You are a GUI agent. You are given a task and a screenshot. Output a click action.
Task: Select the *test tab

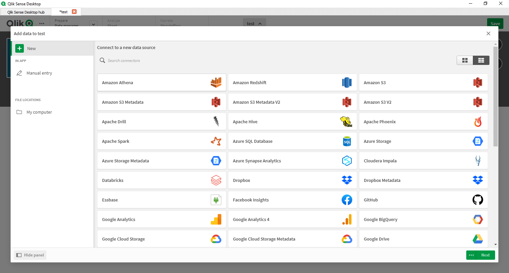63,12
